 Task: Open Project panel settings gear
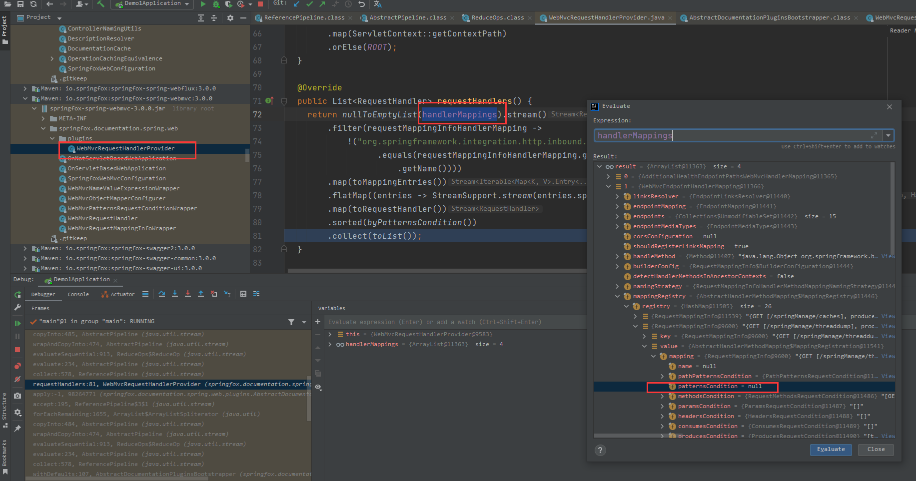[229, 17]
